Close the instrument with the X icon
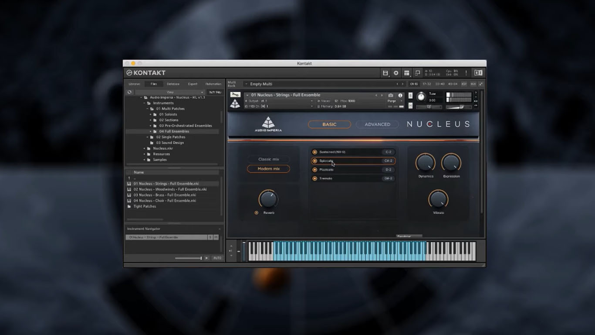The height and width of the screenshot is (335, 595). tap(476, 92)
